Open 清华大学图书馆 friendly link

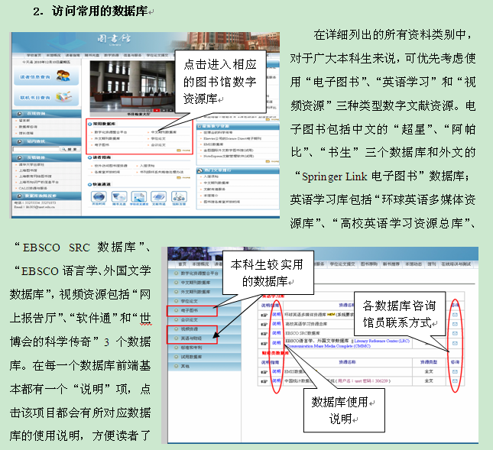click(31, 164)
